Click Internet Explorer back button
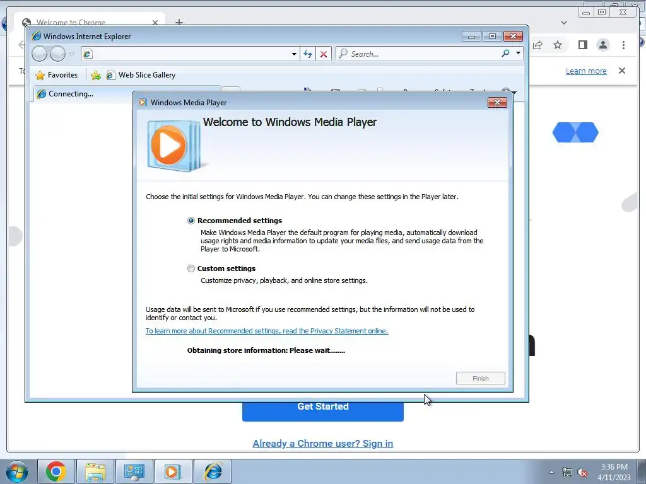 tap(40, 54)
